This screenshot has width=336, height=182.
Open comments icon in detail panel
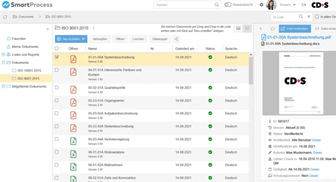pos(273,28)
